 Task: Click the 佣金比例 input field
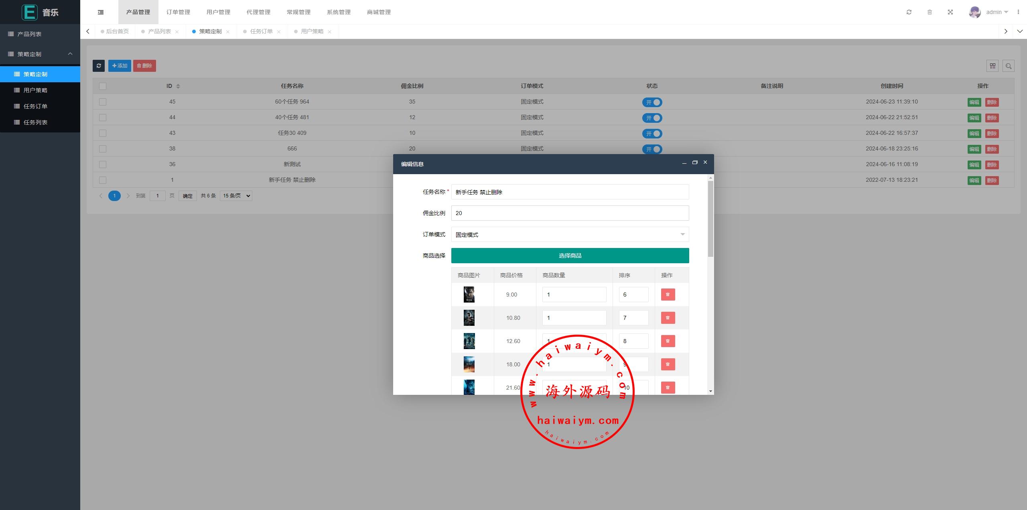pyautogui.click(x=570, y=213)
